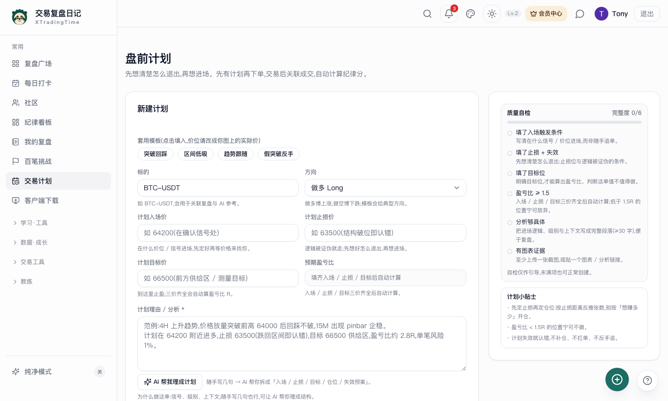668x401 pixels.
Task: Click the 百笔挑战 flag icon
Action: tap(16, 161)
